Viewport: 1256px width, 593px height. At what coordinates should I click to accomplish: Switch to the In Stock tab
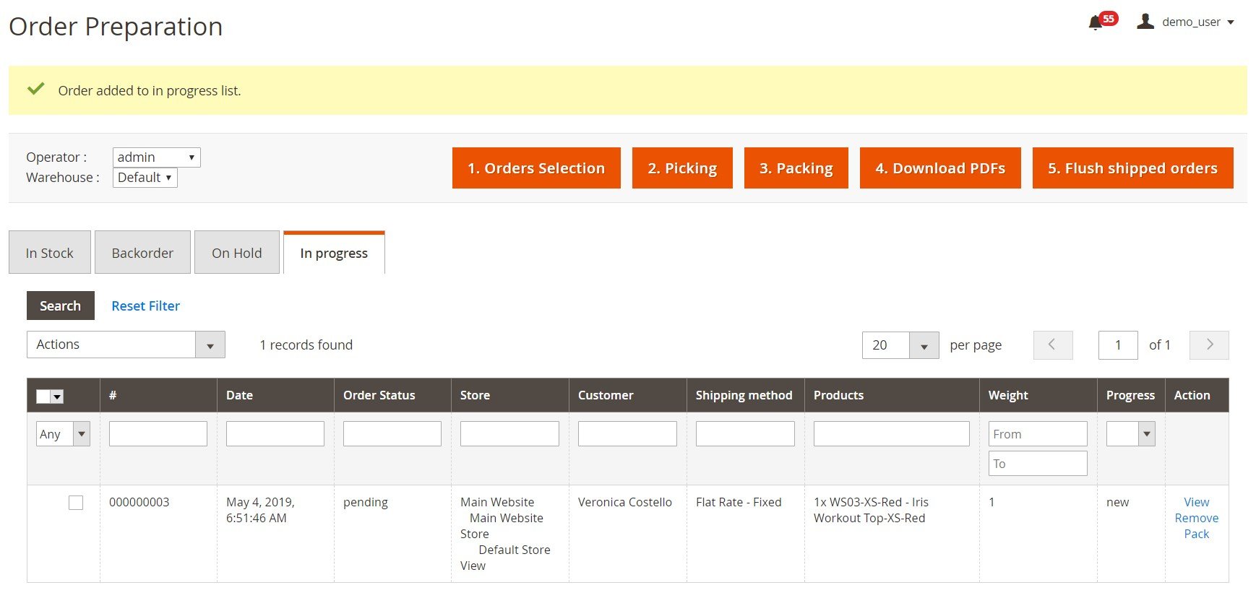(x=50, y=253)
